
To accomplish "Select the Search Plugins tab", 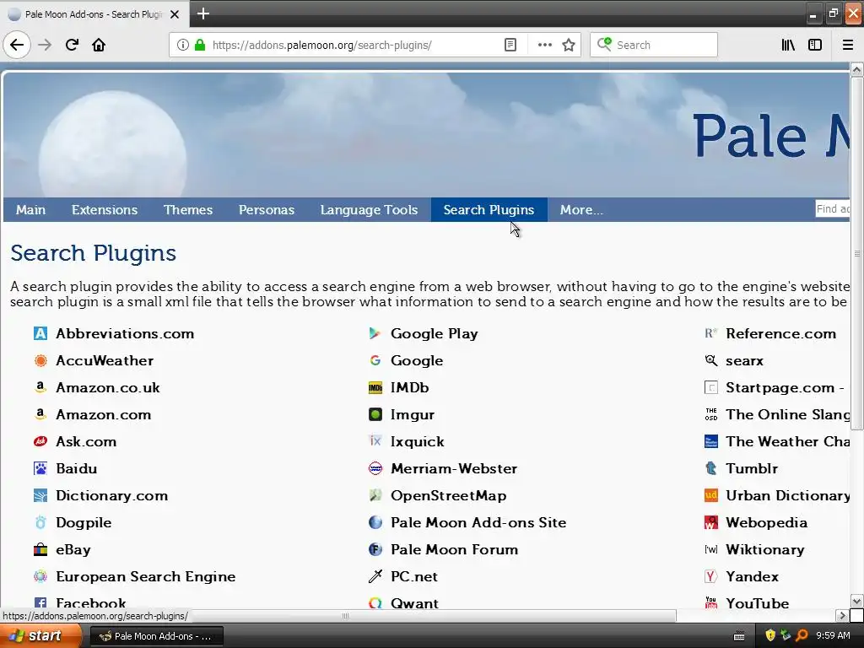I will [489, 210].
